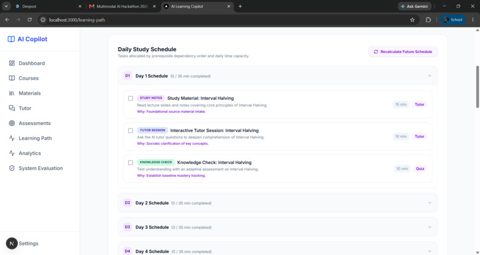Close the Devpost tab
Screen dimensions: 480x255
click(80, 6)
